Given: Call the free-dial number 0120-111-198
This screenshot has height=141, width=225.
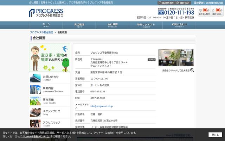Looking at the screenshot, I should point(176,13).
